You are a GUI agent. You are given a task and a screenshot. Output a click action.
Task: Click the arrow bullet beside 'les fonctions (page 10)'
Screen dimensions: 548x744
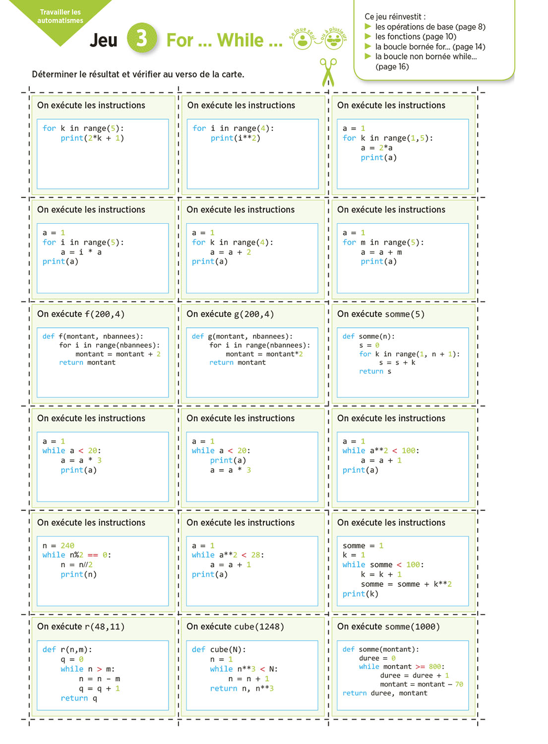(368, 37)
